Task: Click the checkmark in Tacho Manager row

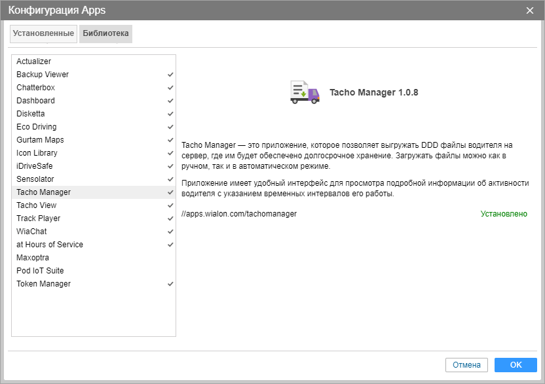Action: [170, 192]
